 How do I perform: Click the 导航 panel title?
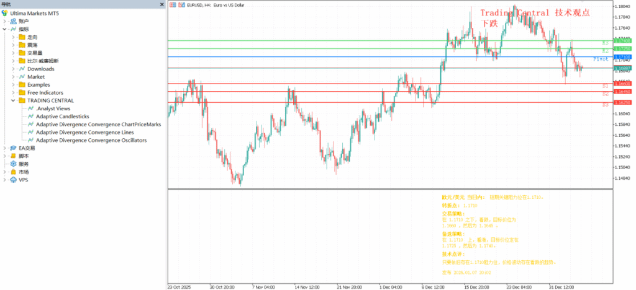(6, 4)
